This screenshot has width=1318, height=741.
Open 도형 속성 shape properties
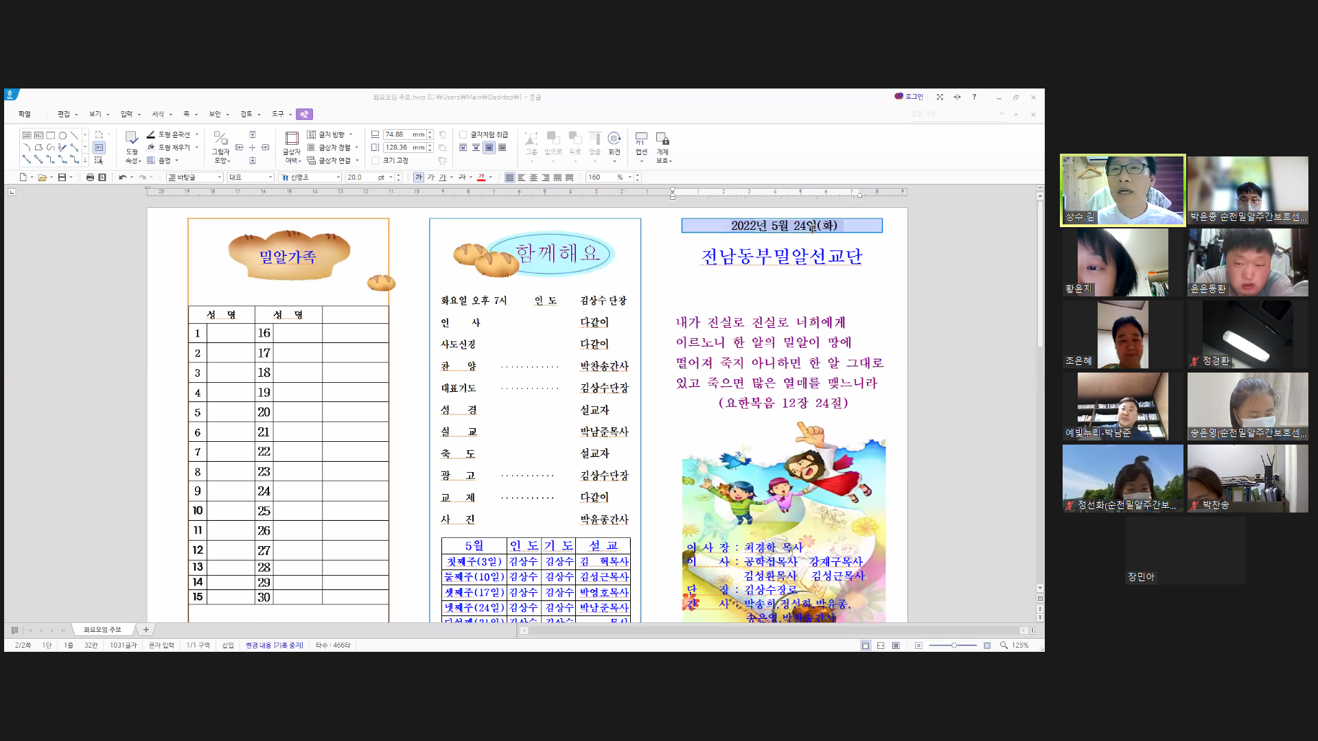pyautogui.click(x=132, y=148)
